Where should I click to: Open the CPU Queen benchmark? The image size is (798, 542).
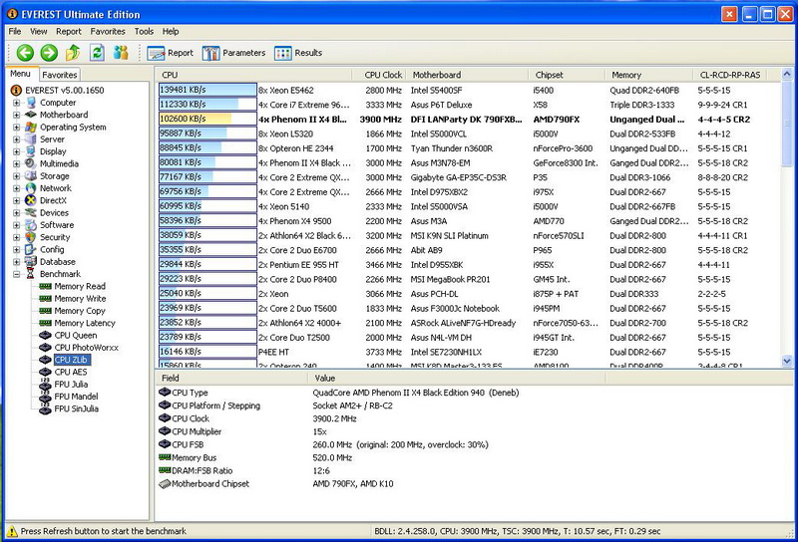tap(76, 335)
